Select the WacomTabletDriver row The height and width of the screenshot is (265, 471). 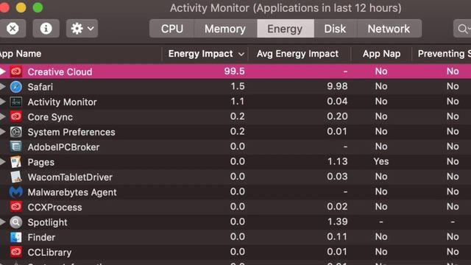(235, 177)
